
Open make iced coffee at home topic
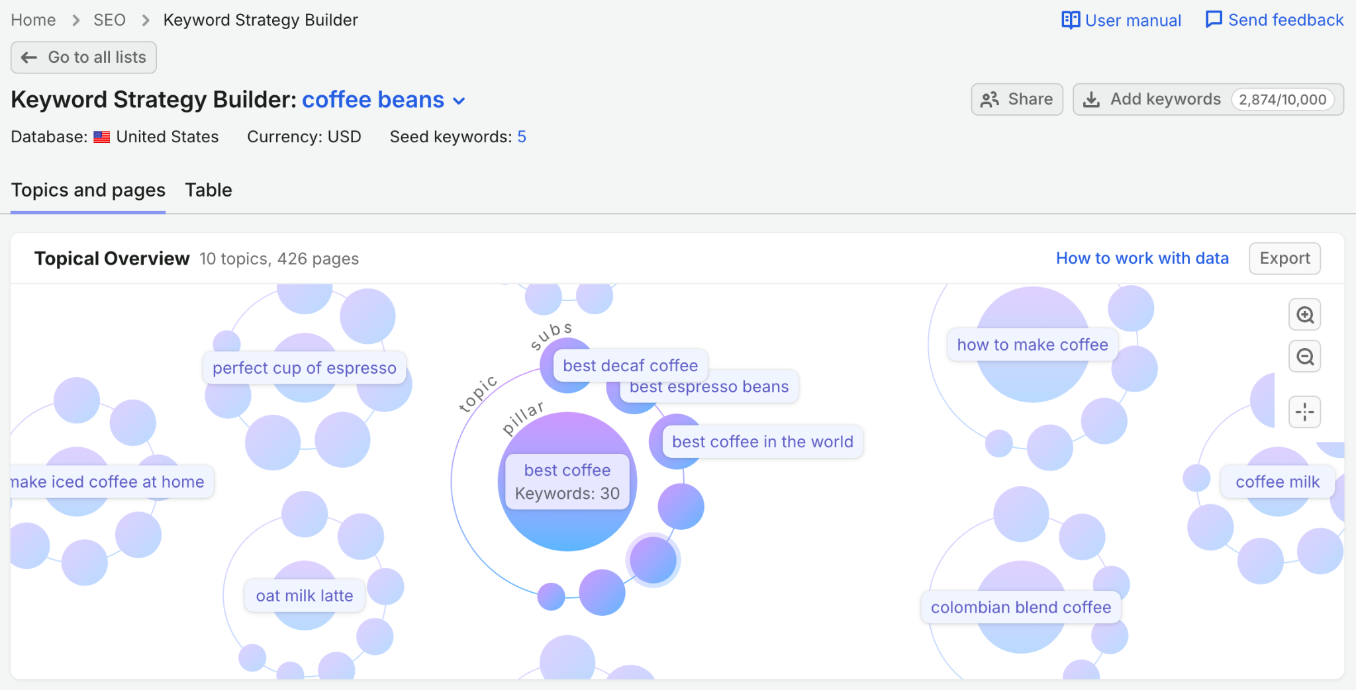click(x=111, y=482)
